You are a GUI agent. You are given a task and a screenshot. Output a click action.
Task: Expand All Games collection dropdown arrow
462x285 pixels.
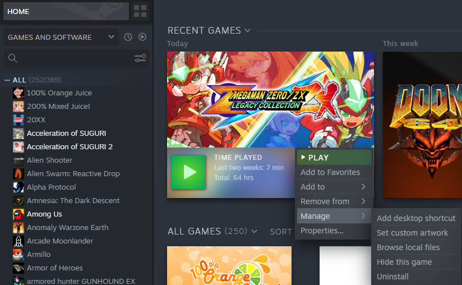[x=254, y=231]
